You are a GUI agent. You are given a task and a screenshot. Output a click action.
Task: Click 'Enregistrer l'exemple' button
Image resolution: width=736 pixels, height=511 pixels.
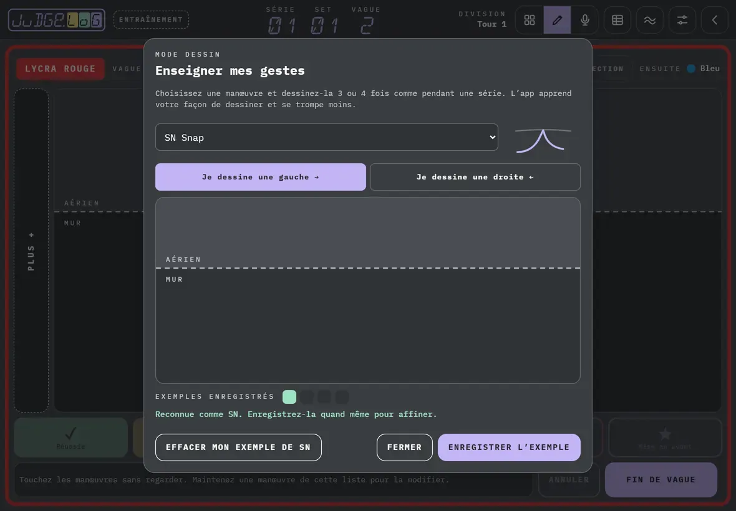pyautogui.click(x=510, y=447)
